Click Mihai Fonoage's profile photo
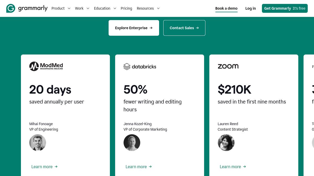This screenshot has width=314, height=176. click(38, 143)
